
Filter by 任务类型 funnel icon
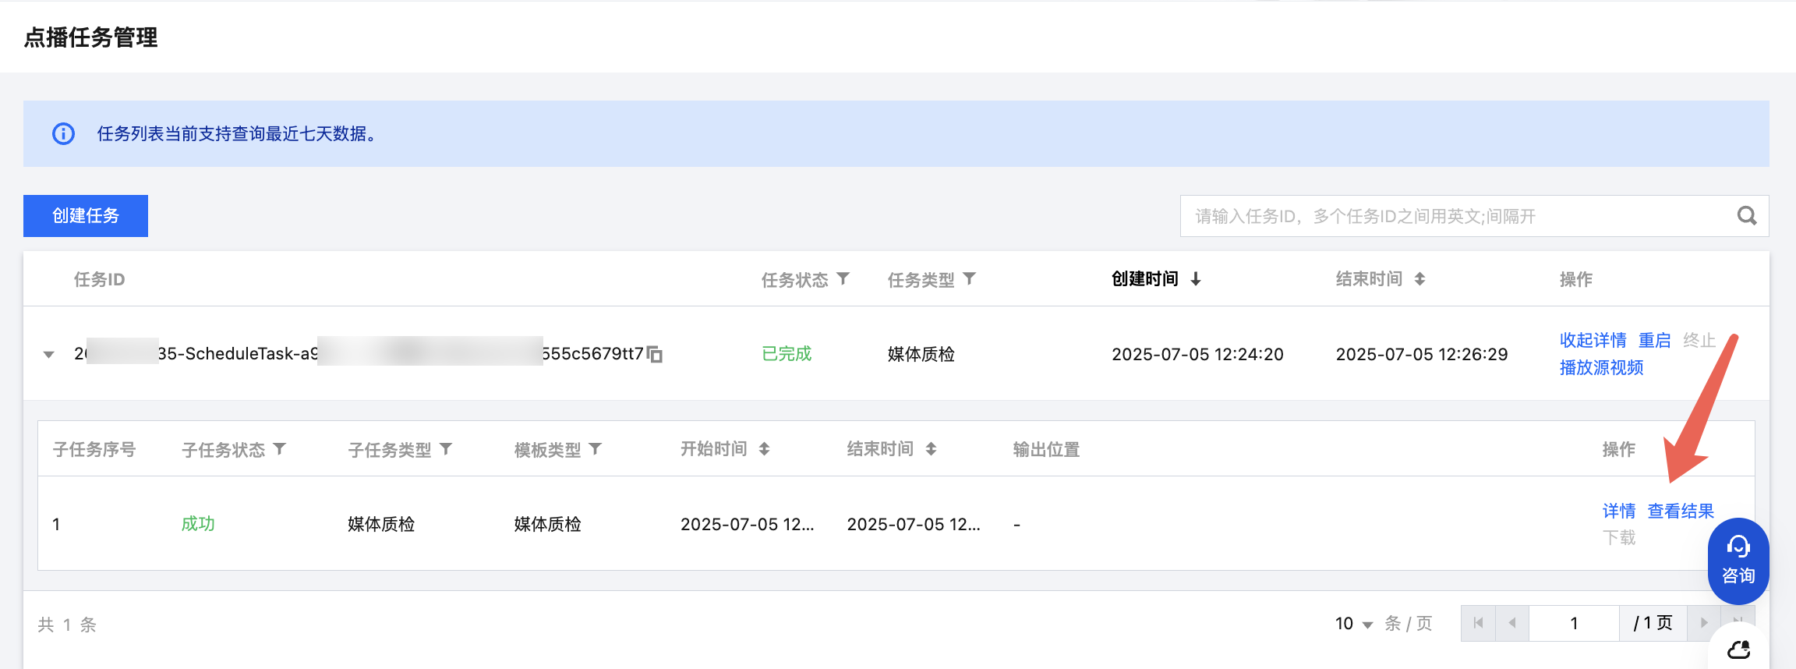pyautogui.click(x=970, y=278)
